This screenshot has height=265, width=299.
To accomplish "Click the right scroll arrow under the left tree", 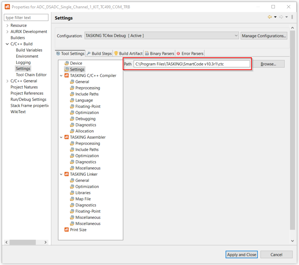I will point(45,242).
